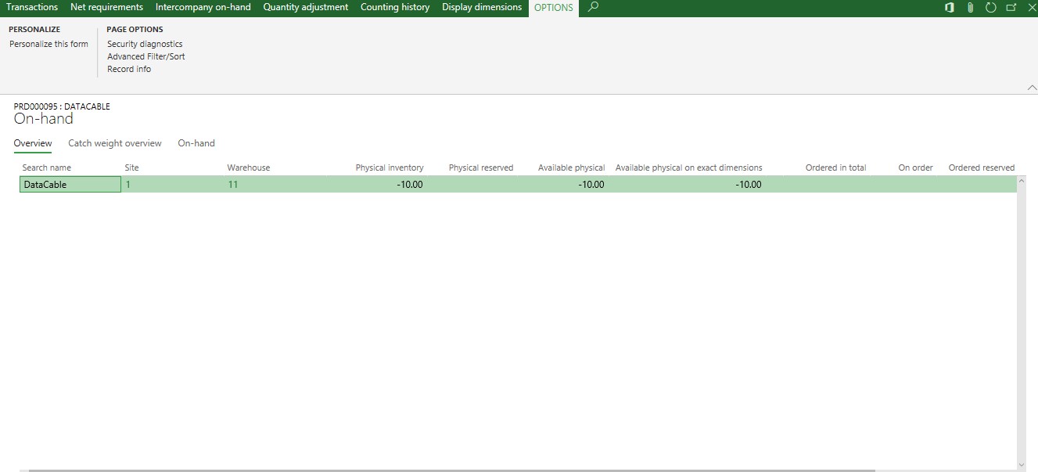The image size is (1038, 472).
Task: Click the Warehouse column header
Action: (249, 168)
